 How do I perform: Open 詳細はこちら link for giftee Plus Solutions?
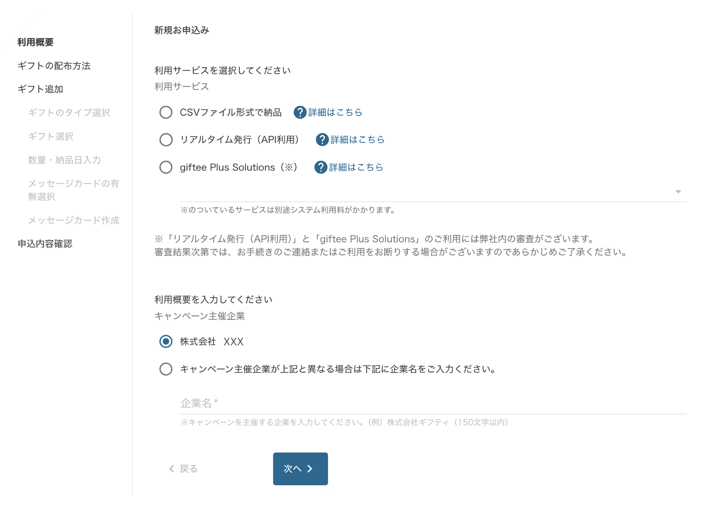(356, 167)
